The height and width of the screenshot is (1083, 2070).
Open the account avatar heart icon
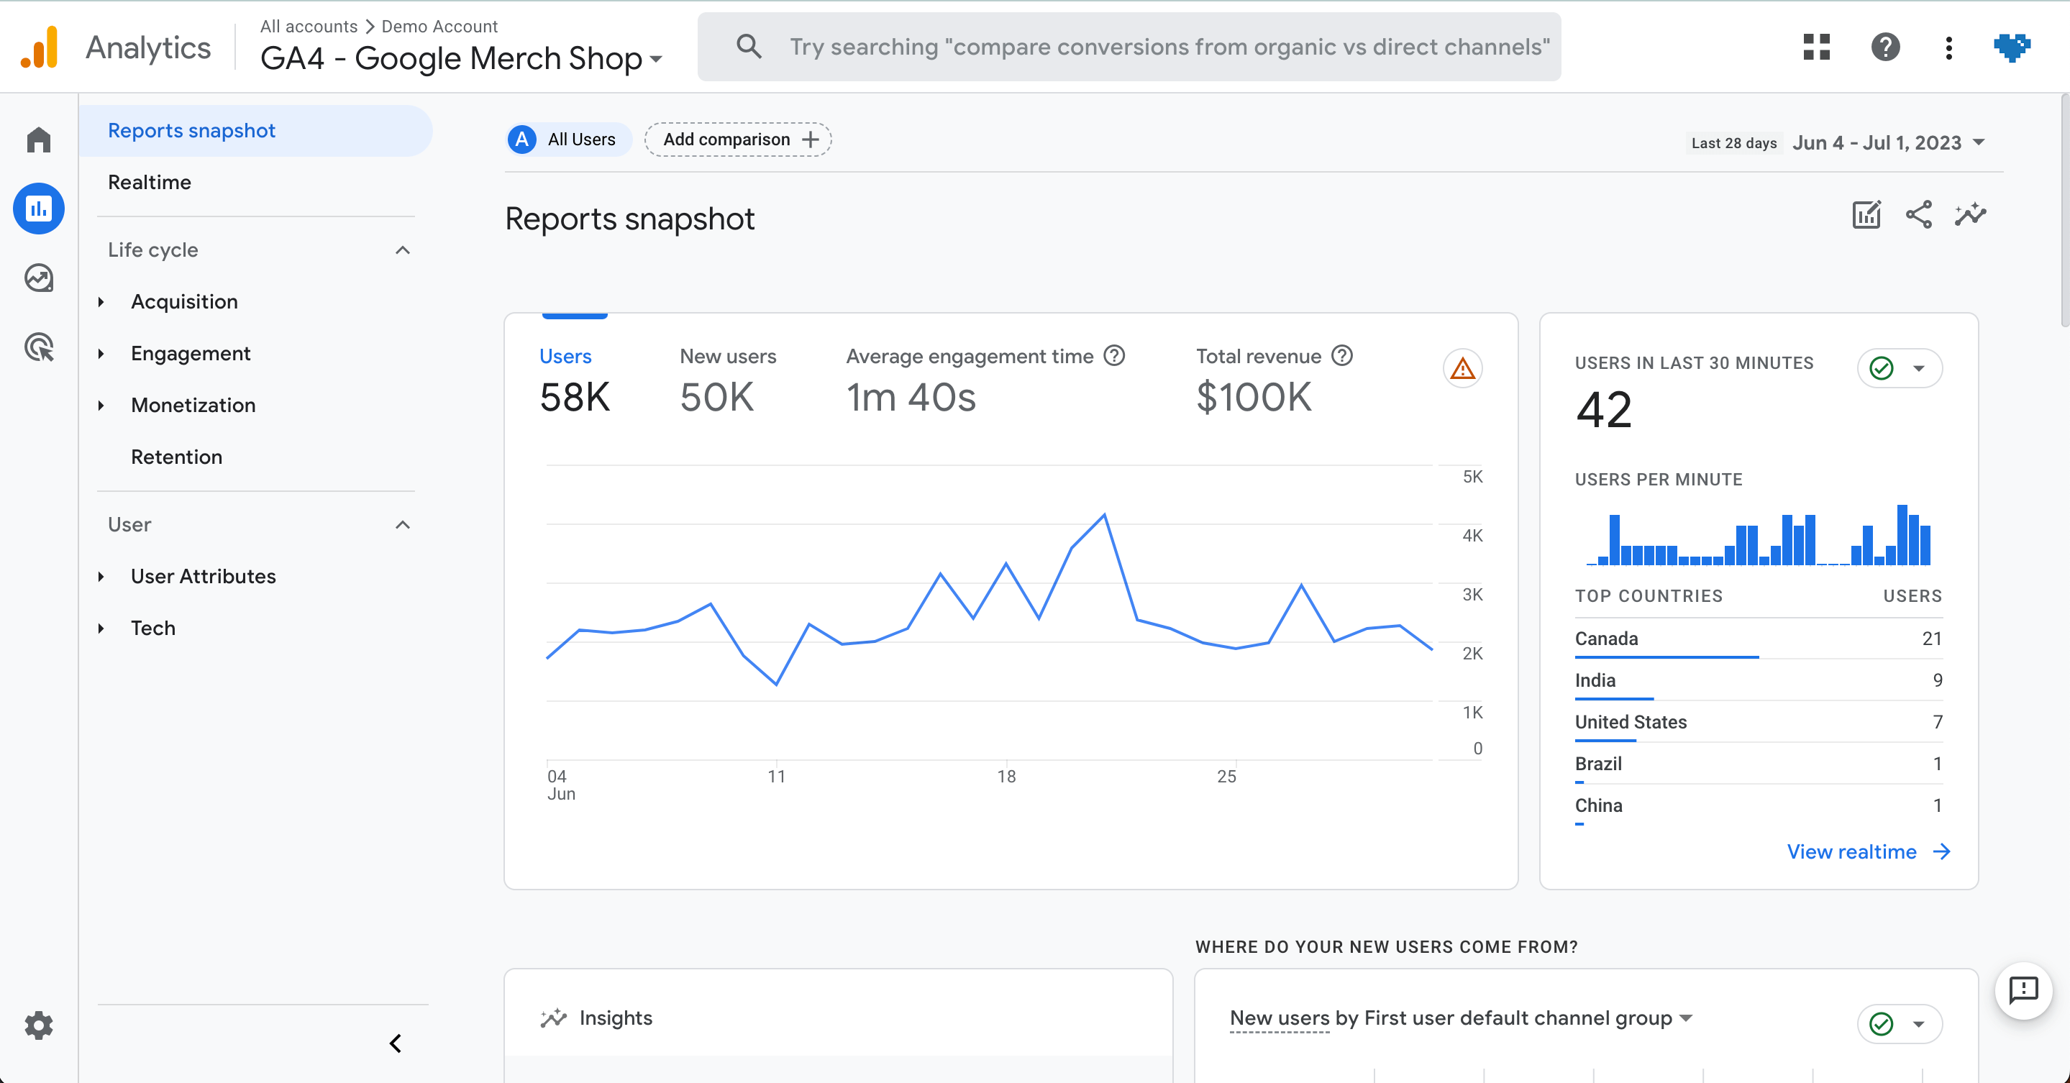pos(2012,47)
